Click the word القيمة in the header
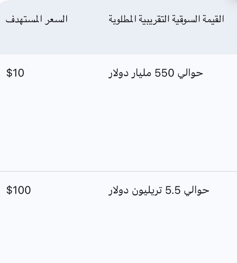This screenshot has height=263, width=237. (213, 19)
